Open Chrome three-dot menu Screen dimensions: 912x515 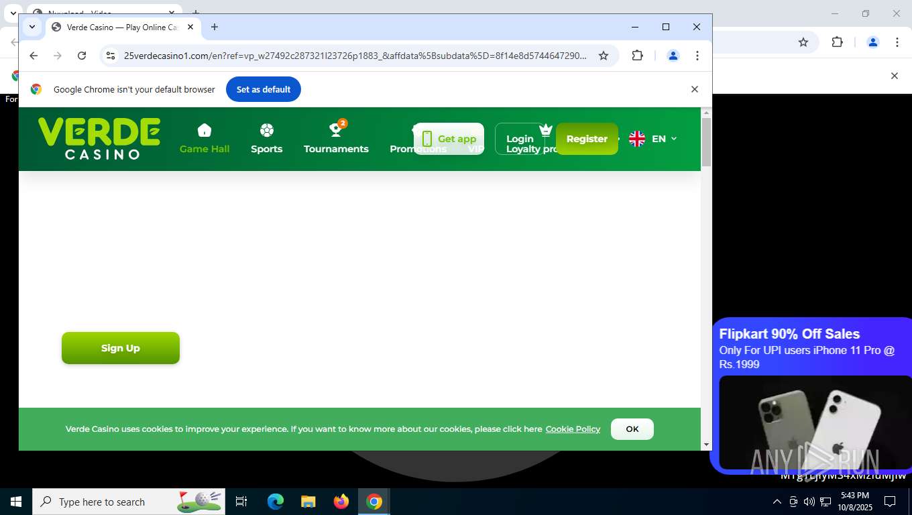pyautogui.click(x=697, y=56)
